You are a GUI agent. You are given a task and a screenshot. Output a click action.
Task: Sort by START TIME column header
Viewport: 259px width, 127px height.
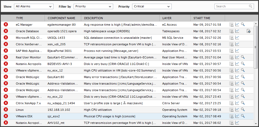point(202,18)
